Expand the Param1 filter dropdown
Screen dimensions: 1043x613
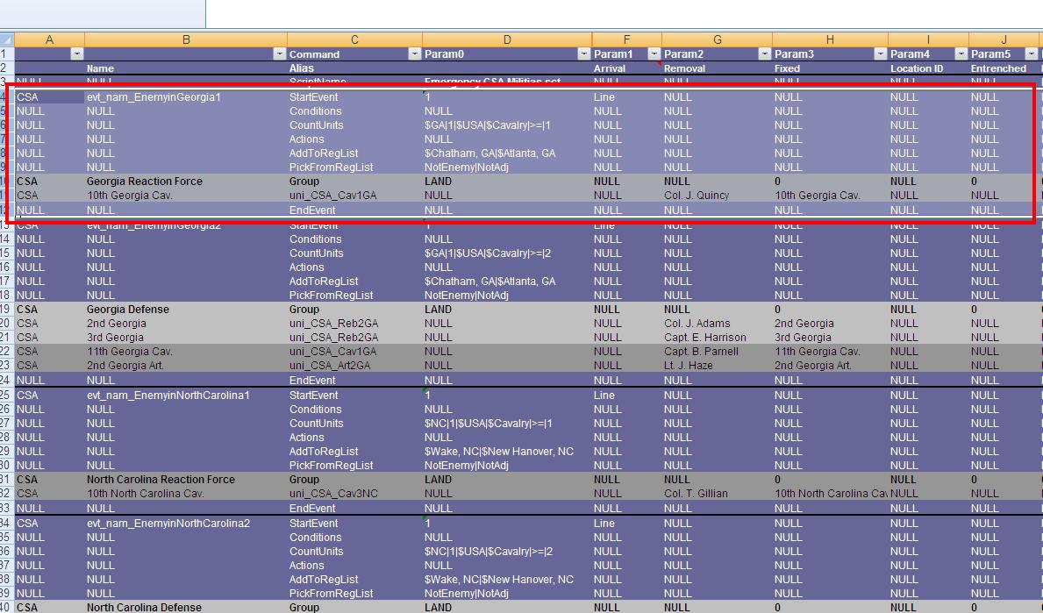point(654,54)
